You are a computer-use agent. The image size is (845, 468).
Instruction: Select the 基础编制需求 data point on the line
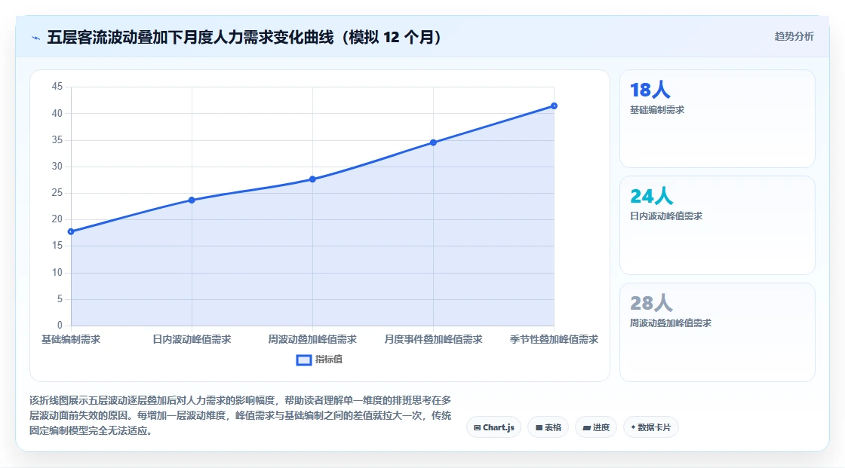(71, 231)
